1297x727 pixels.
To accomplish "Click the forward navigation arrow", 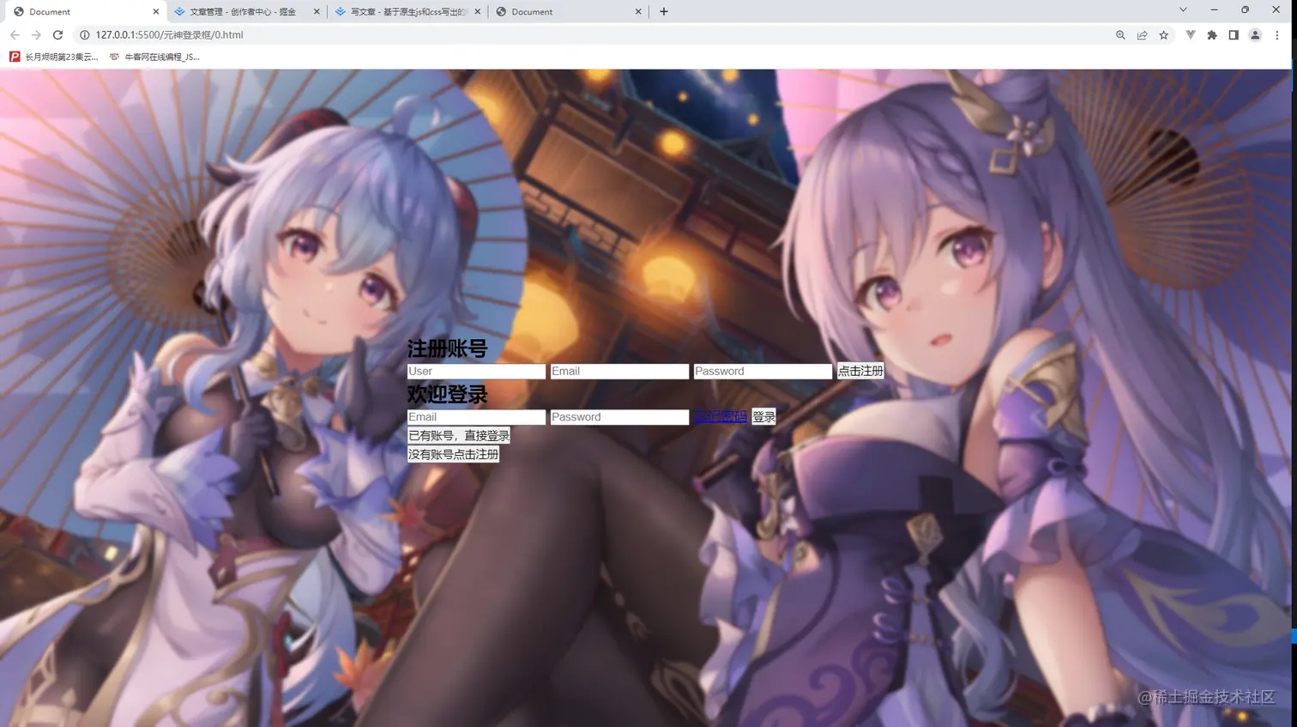I will click(36, 35).
